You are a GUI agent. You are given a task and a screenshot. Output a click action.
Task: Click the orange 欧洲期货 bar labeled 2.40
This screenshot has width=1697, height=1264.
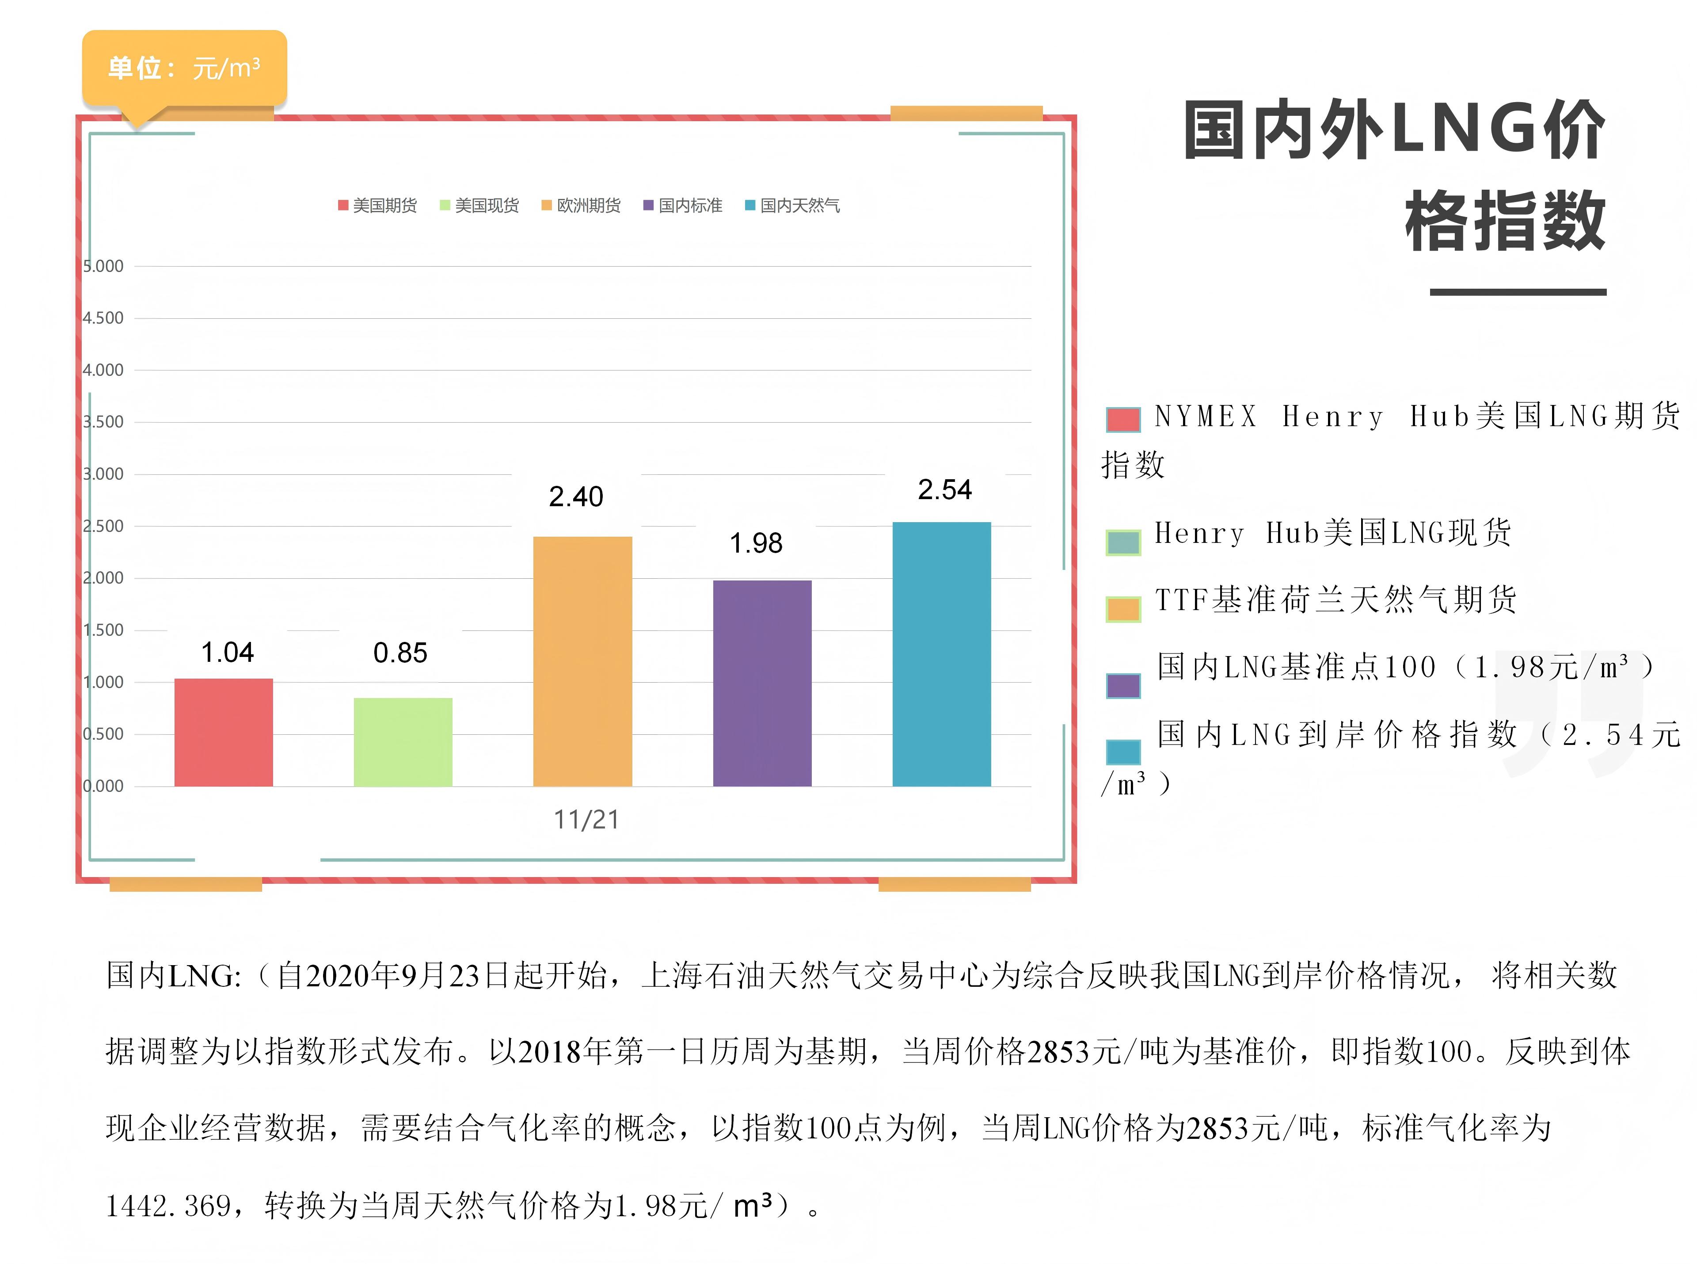click(x=583, y=662)
